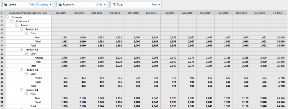Select the Dec 2019 column header
Image resolution: width=288 pixels, height=109 pixels.
260,13
